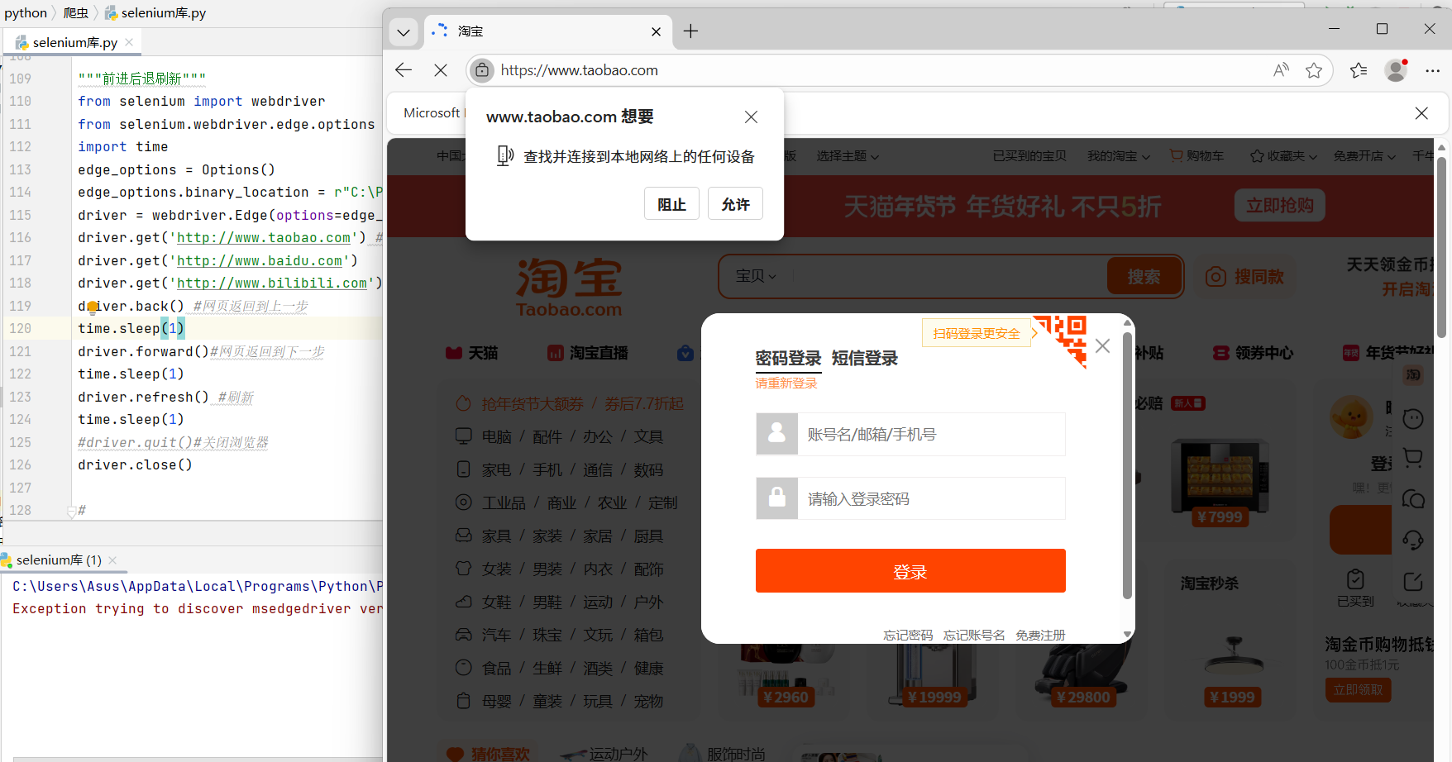Click the 搜索 search button
The width and height of the screenshot is (1452, 762).
pyautogui.click(x=1144, y=276)
